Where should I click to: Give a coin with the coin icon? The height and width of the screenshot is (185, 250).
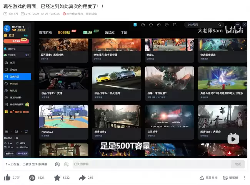point(32,178)
